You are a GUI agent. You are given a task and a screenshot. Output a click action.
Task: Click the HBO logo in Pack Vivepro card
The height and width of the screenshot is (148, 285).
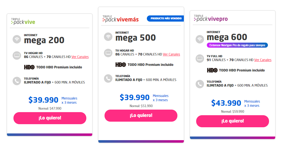(212, 70)
